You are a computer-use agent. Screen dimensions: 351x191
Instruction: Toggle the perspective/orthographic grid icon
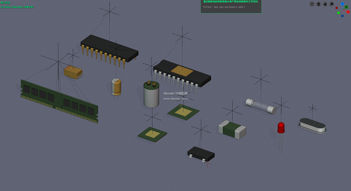click(312, 4)
